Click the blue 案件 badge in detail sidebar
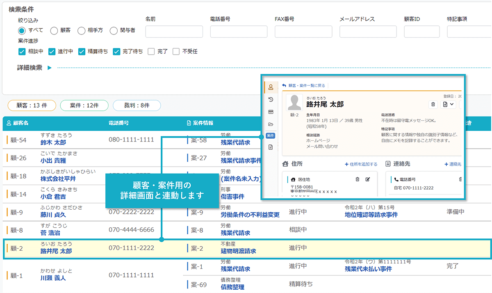Image resolution: width=492 pixels, height=293 pixels. [x=271, y=135]
